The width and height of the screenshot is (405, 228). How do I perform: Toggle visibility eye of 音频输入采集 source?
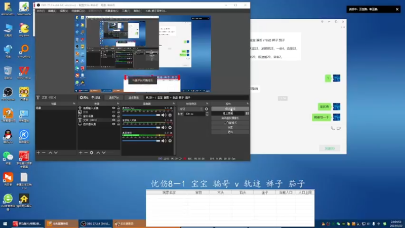(x=113, y=108)
